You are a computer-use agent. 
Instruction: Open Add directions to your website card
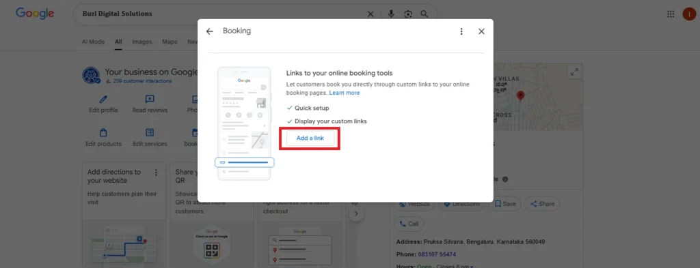pyautogui.click(x=124, y=215)
